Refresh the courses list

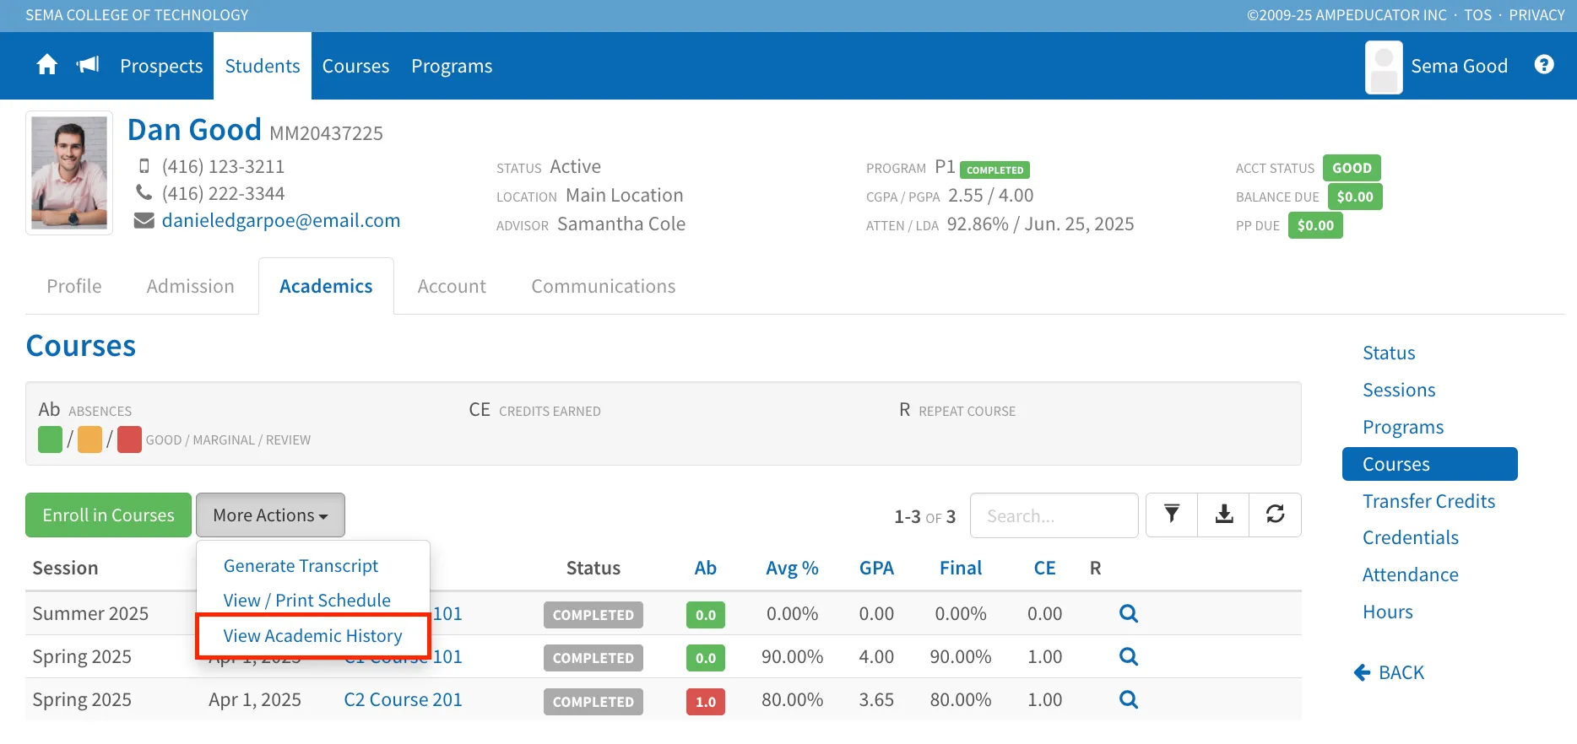[x=1276, y=515]
